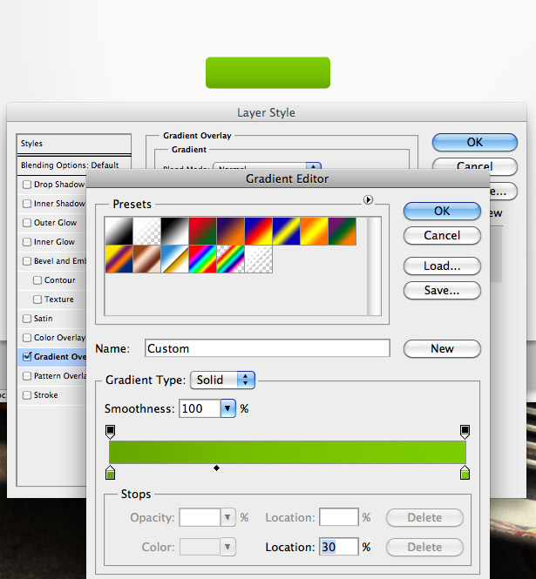Viewport: 536px width, 579px height.
Task: Select the violet-to-orange gradient preset
Action: click(231, 231)
